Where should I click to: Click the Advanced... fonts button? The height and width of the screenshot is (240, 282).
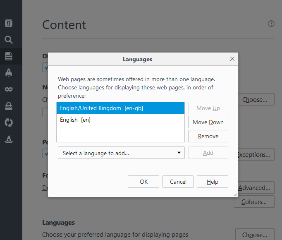(254, 188)
